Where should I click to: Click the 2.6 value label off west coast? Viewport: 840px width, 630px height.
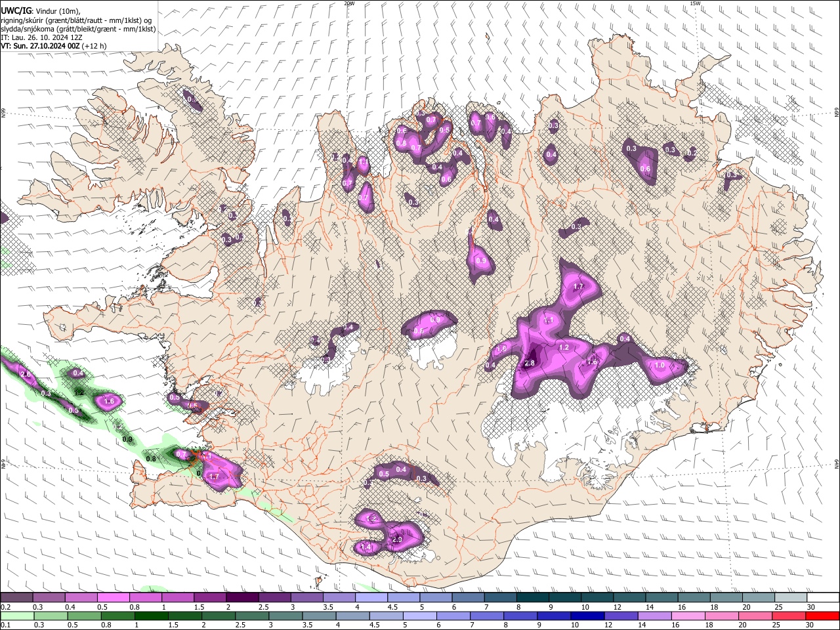[x=26, y=374]
